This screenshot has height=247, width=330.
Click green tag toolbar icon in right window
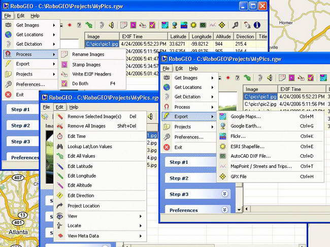click(247, 78)
